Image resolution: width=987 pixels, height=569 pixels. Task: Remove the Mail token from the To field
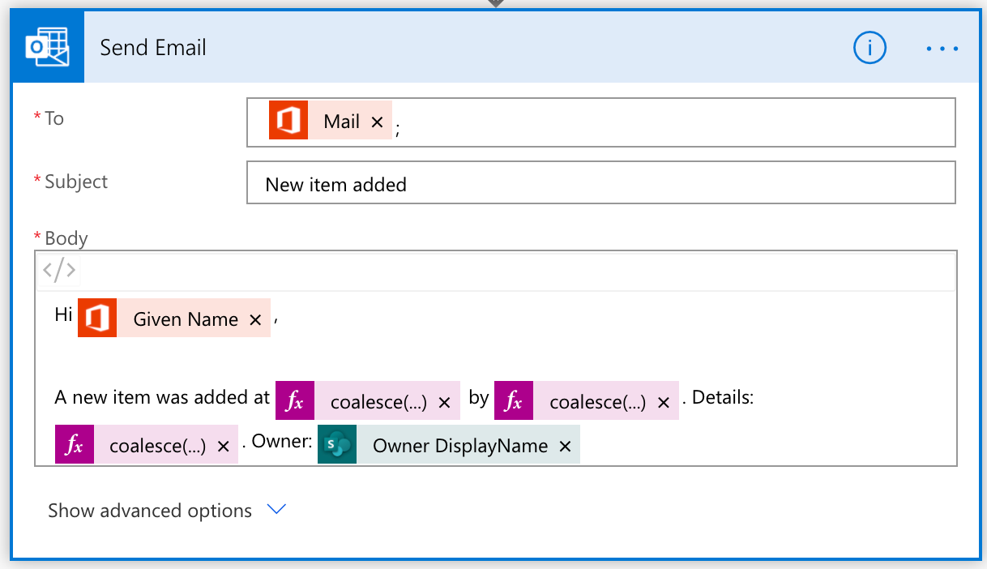[377, 120]
